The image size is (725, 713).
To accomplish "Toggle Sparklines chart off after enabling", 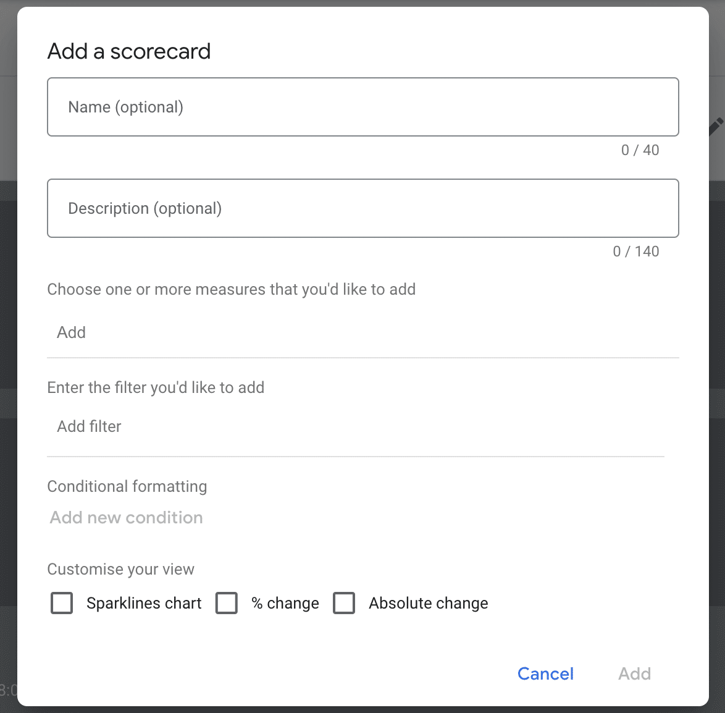I will click(x=61, y=603).
